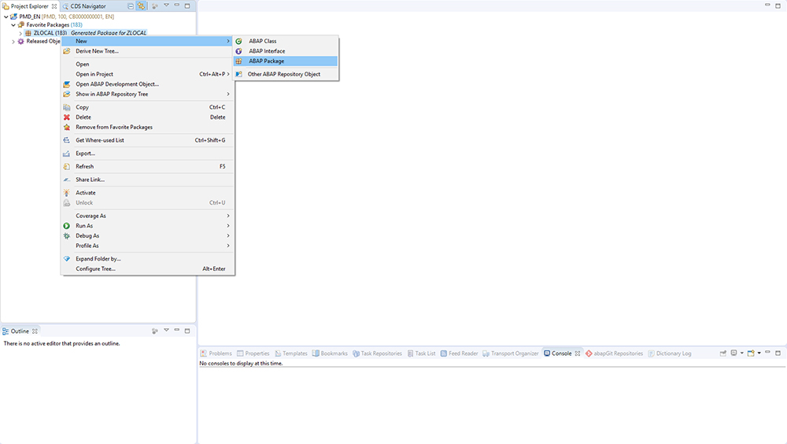Choose Other ABAP Repository Object

pos(285,74)
